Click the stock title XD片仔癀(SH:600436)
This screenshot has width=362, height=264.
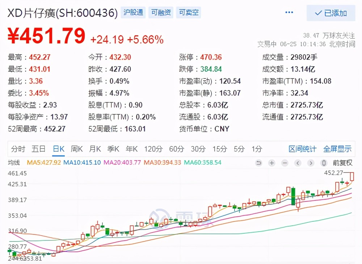pyautogui.click(x=63, y=13)
